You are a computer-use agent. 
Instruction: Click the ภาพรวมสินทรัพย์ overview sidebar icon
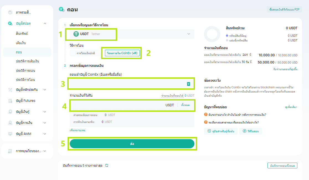[x=10, y=12]
